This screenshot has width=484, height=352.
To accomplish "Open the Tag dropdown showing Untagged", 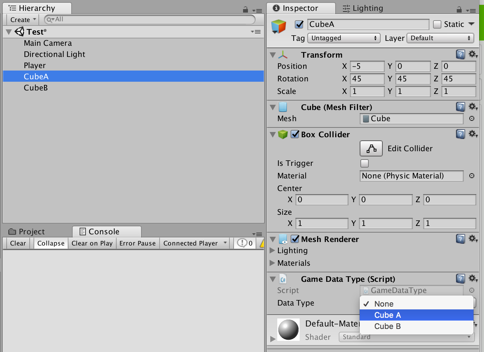I will click(x=344, y=38).
